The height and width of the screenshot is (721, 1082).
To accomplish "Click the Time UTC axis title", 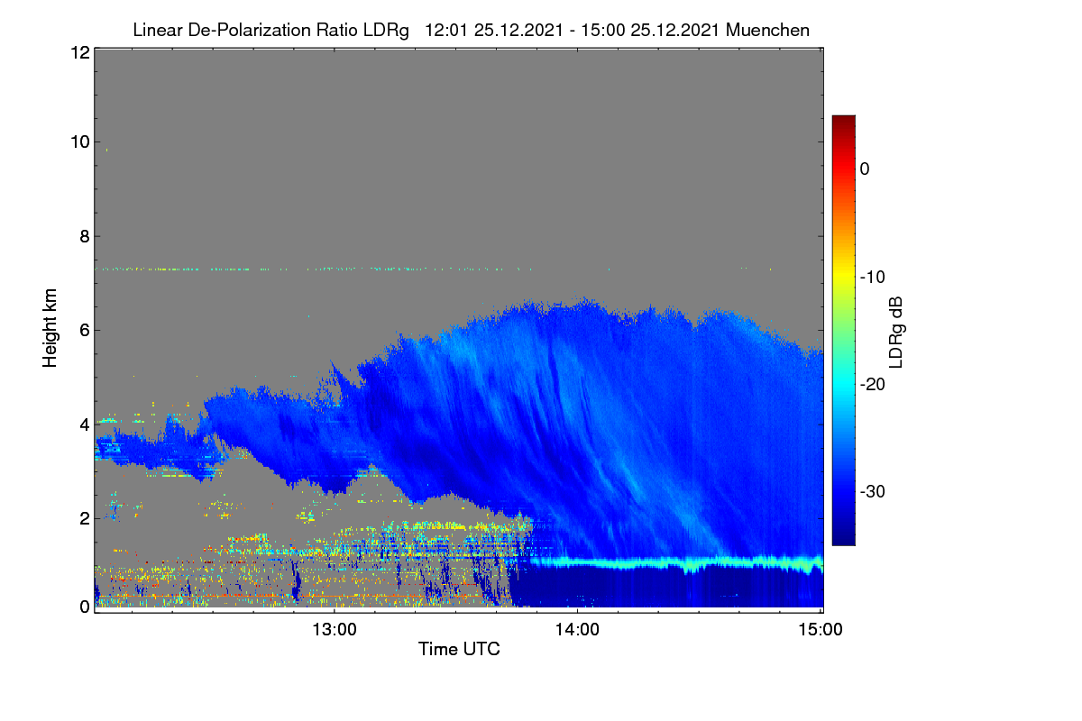I will coord(459,650).
